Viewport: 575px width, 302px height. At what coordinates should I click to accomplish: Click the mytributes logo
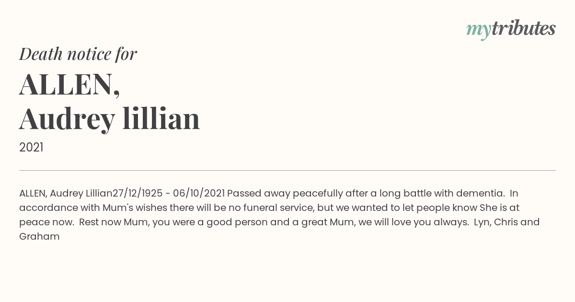point(511,29)
